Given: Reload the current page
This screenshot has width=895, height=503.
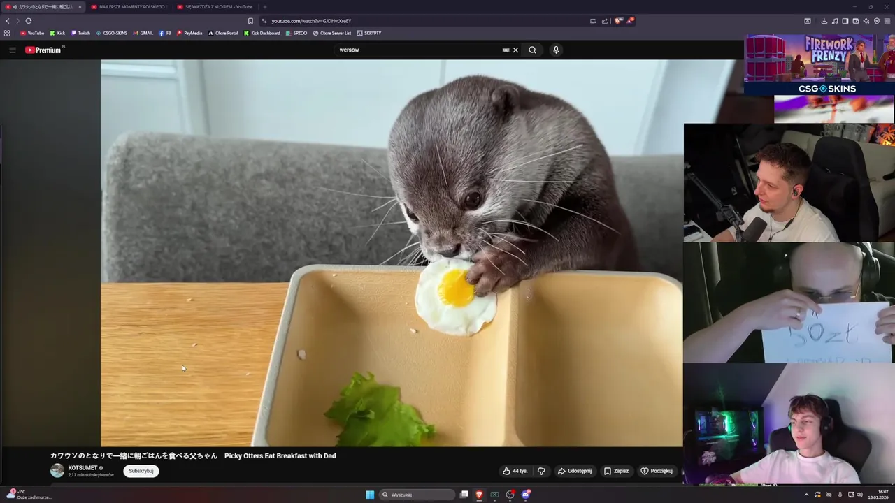Looking at the screenshot, I should [x=29, y=21].
